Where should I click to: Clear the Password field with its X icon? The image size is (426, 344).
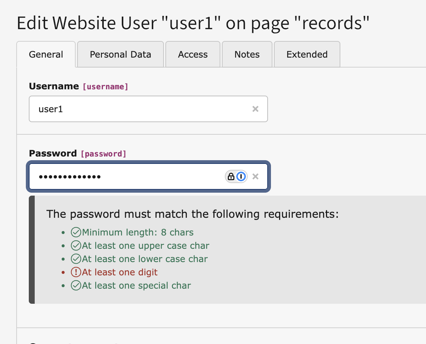point(255,176)
